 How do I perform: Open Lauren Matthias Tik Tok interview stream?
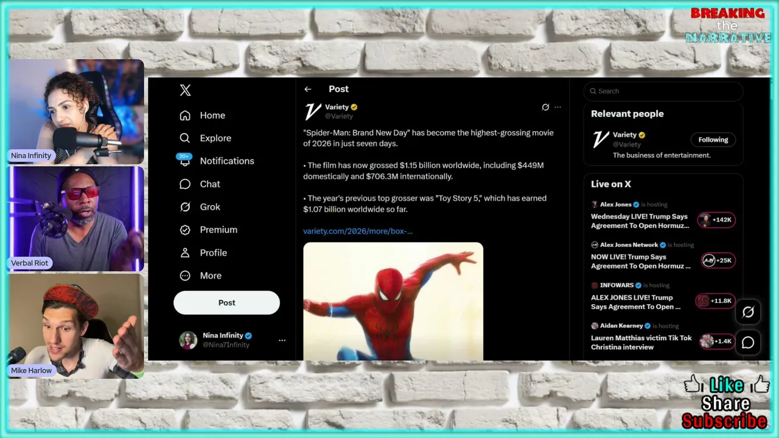641,342
